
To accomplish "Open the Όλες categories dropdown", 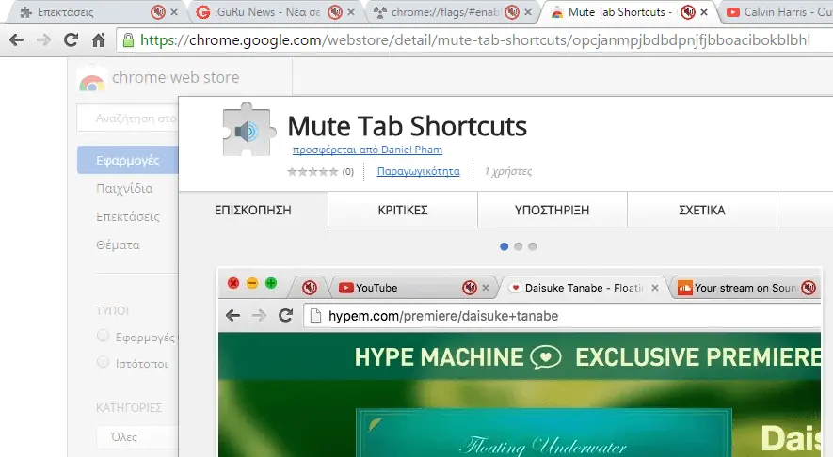I will (x=137, y=437).
